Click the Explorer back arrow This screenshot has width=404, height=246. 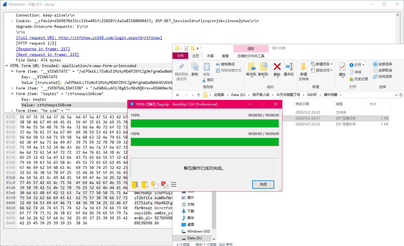click(178, 95)
